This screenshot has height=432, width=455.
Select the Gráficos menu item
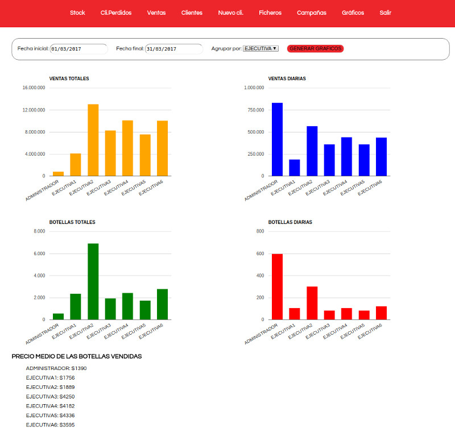[353, 13]
